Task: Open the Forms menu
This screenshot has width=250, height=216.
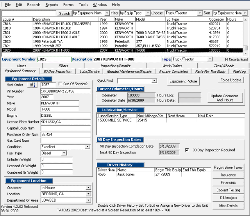Action: click(68, 5)
